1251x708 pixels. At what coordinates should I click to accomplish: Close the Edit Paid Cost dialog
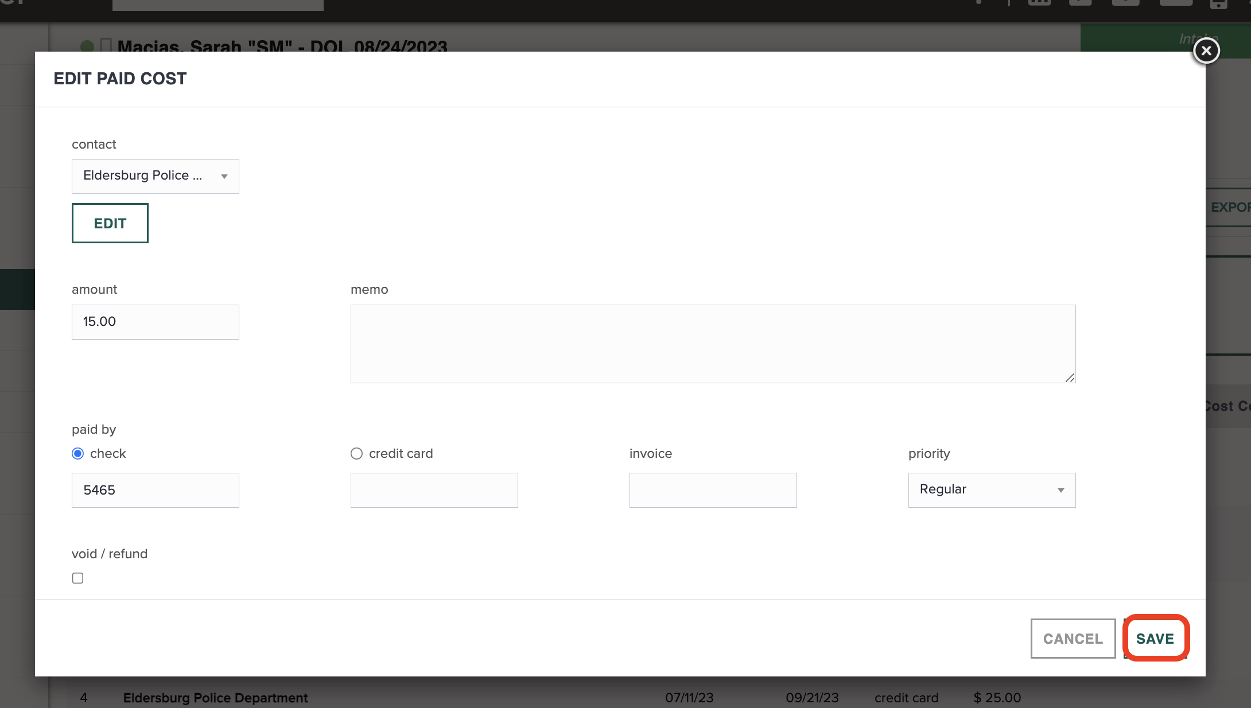click(1206, 50)
